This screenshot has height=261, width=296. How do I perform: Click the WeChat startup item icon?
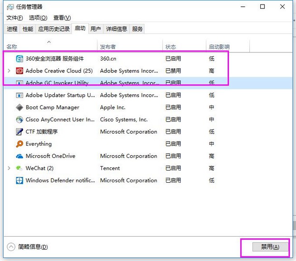(19, 168)
